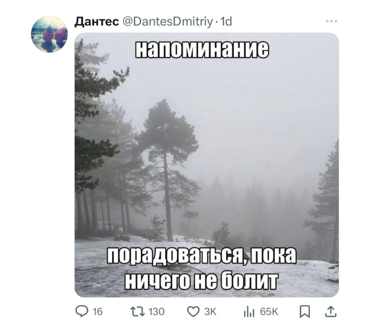The image size is (378, 333).
Task: Click the напоминание caption on image
Action: pos(202,49)
